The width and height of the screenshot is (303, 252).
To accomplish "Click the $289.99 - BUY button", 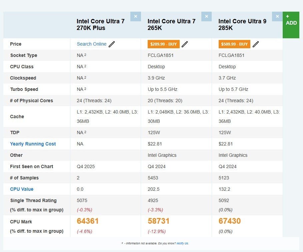I will [164, 44].
